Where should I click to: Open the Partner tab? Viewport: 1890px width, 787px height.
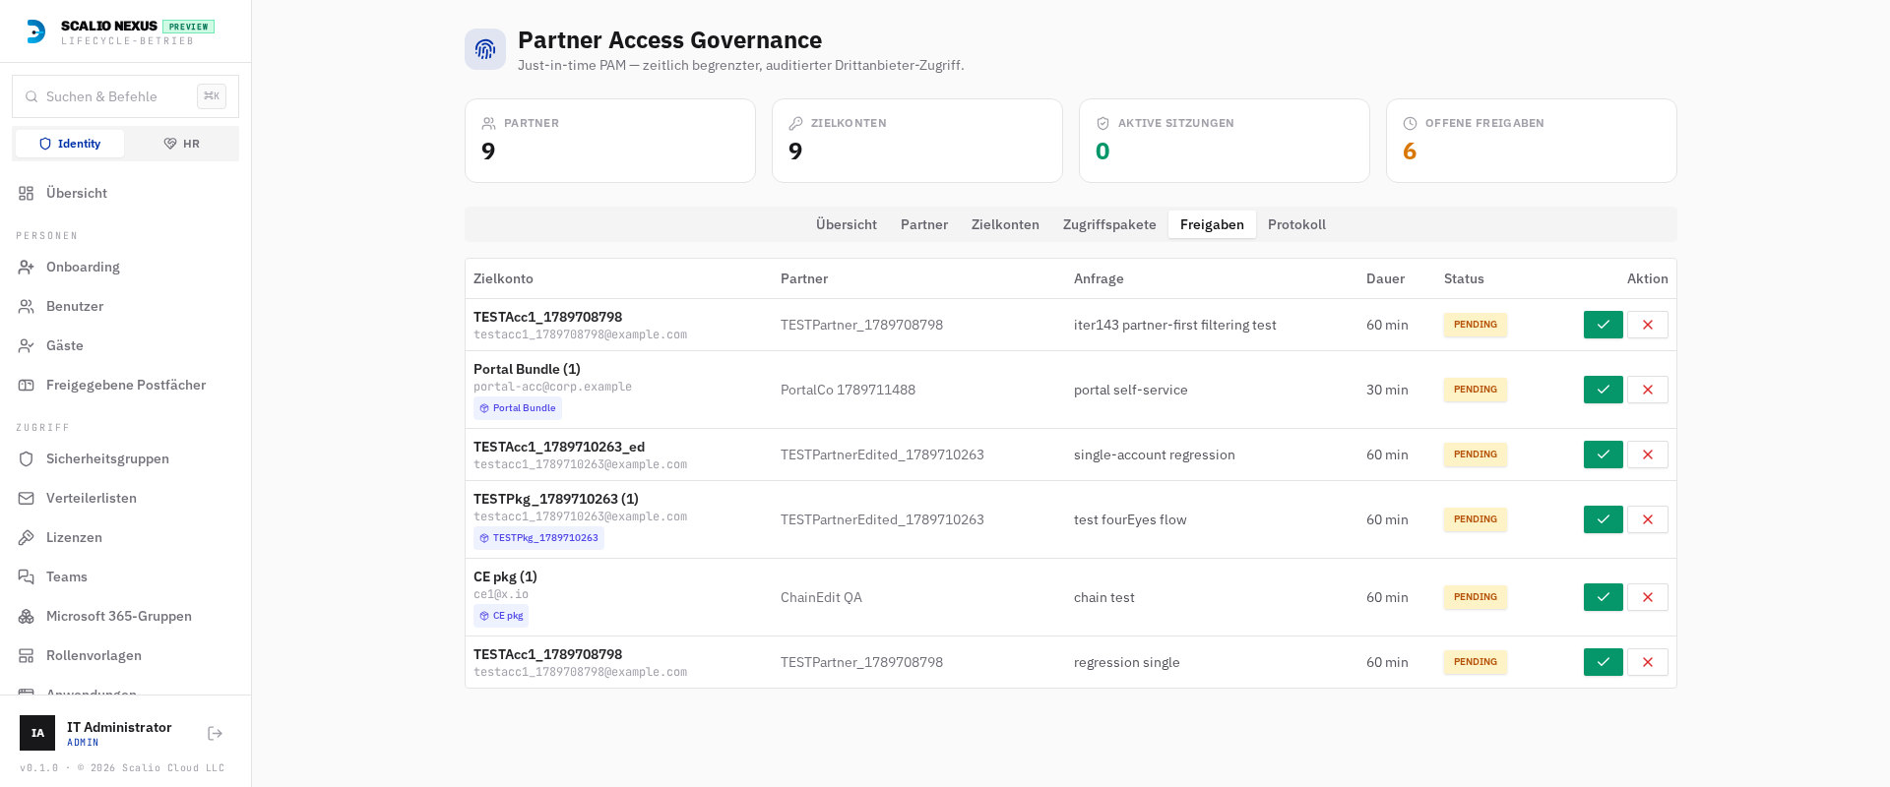(x=924, y=224)
